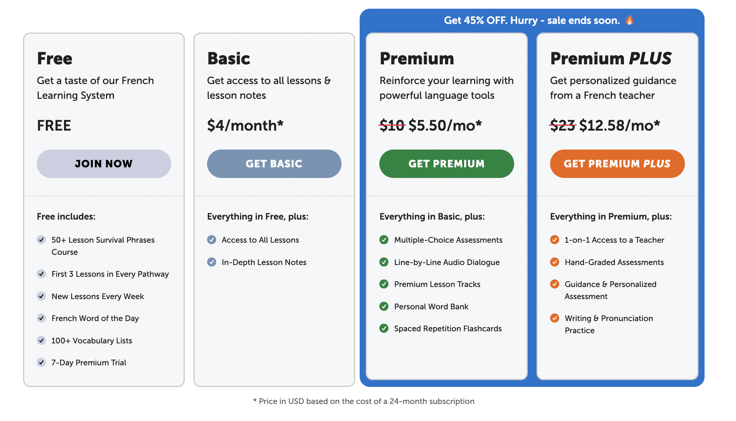Click the Premium PLUS plan heading
The image size is (736, 421).
tap(611, 59)
